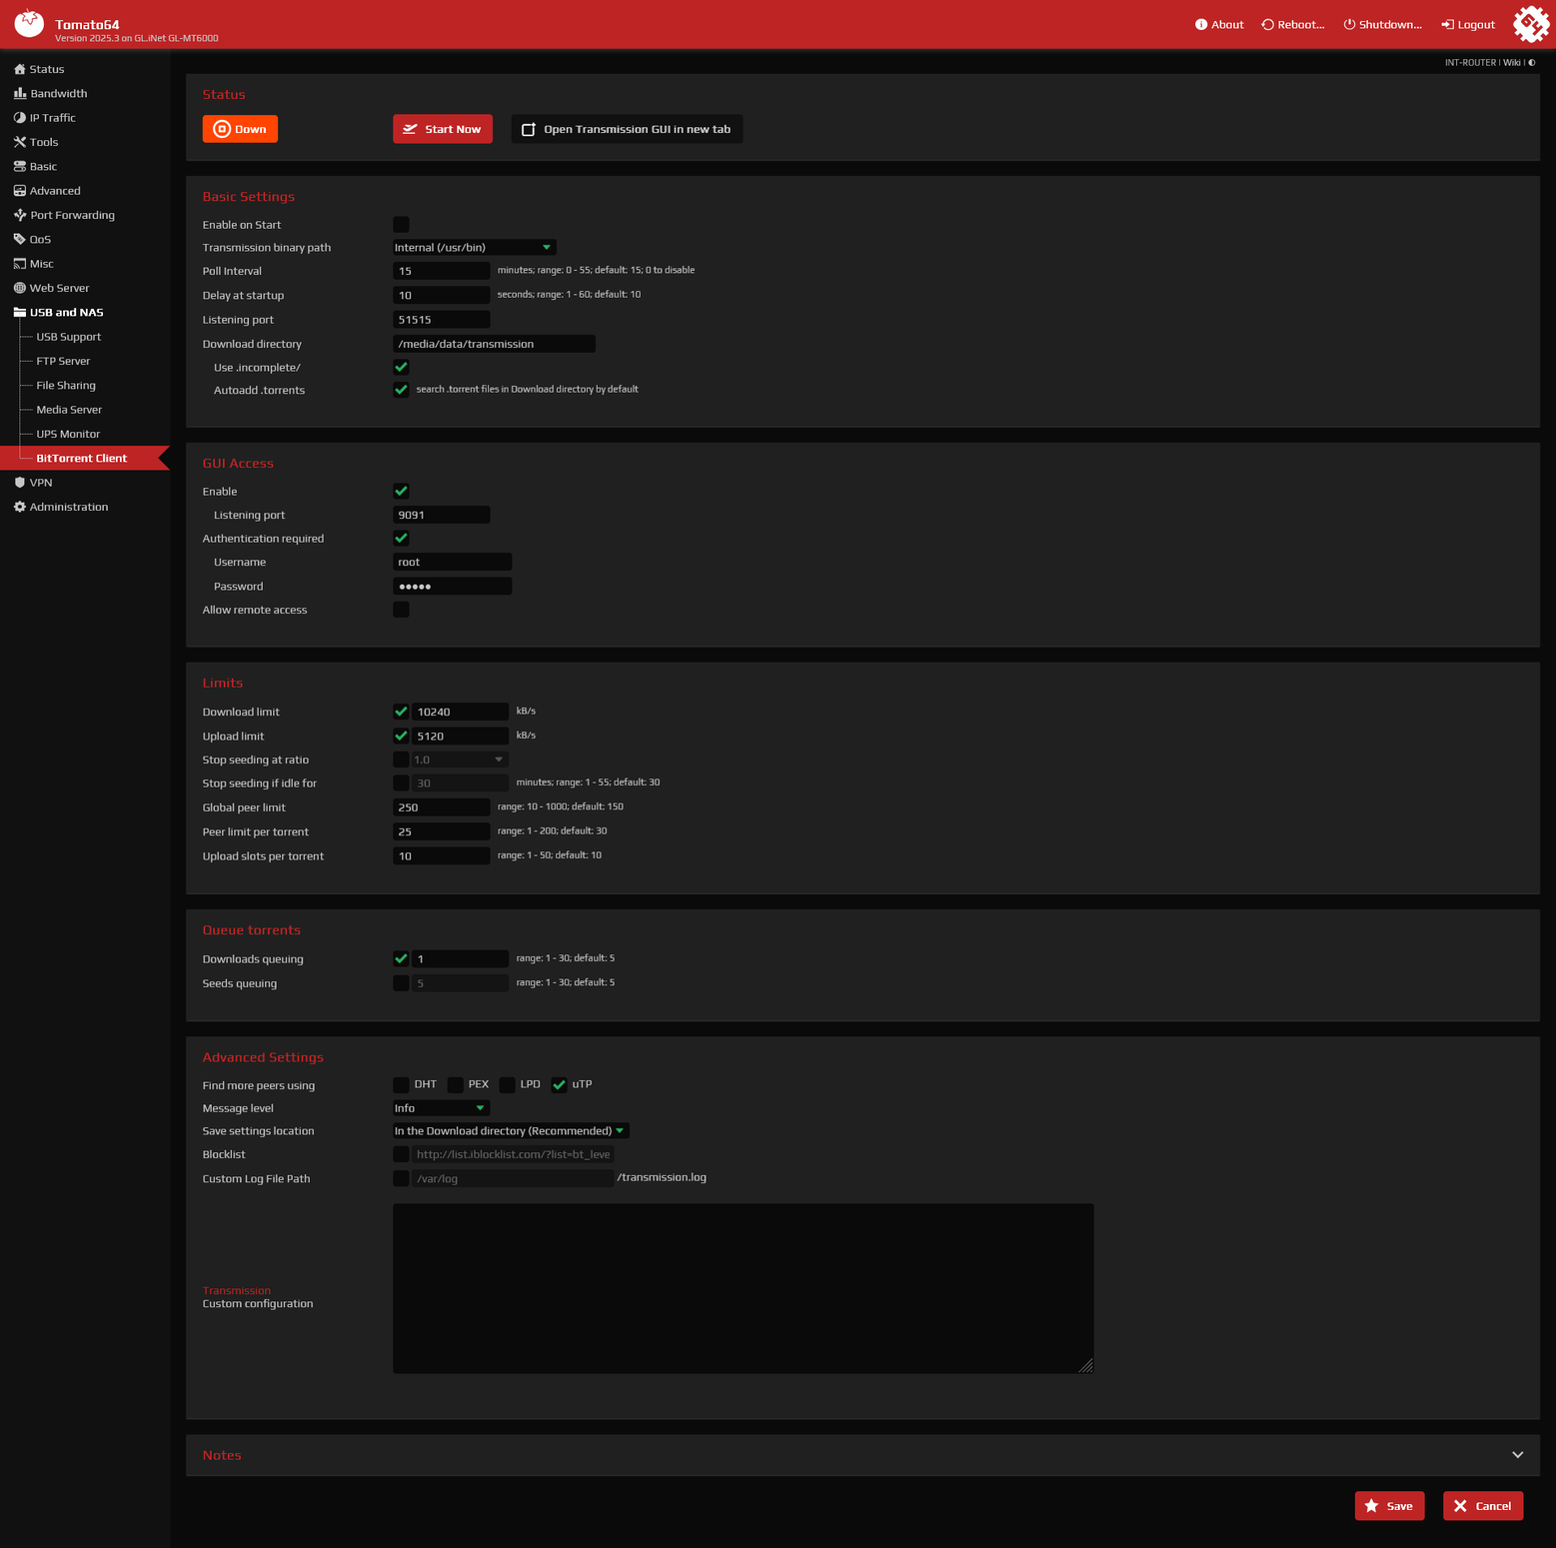Toggle Enable on Start checkbox
This screenshot has width=1556, height=1548.
point(401,225)
